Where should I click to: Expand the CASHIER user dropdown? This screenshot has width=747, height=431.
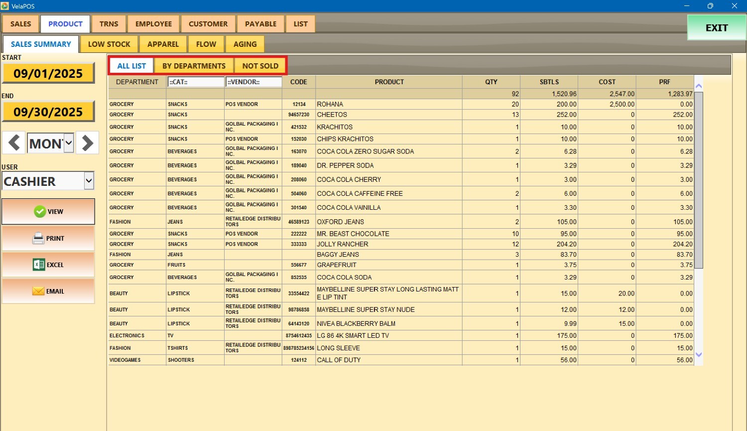click(89, 181)
